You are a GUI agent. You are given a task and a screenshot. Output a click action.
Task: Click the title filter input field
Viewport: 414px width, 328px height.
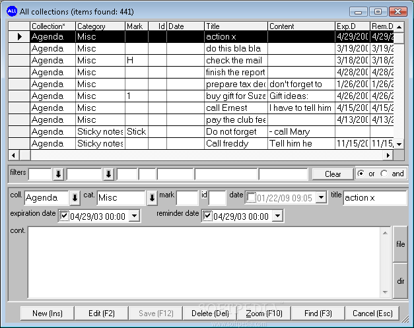click(226, 174)
